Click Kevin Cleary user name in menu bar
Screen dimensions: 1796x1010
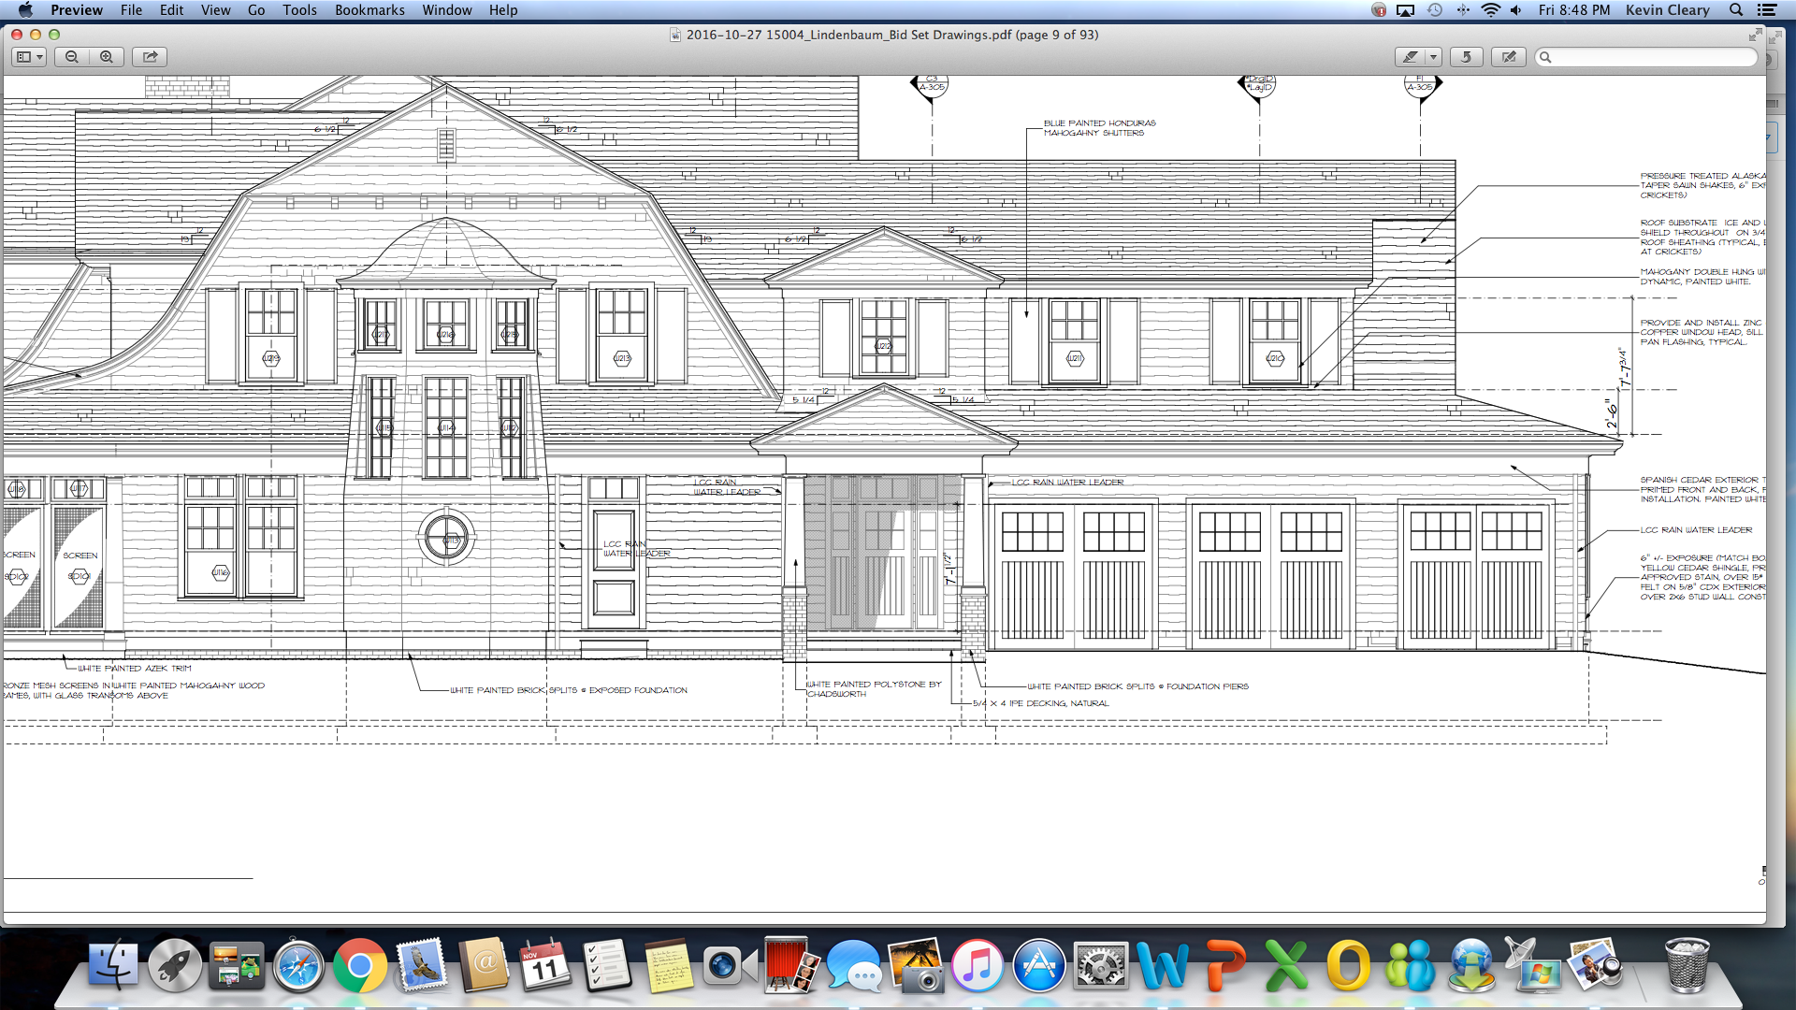click(1667, 10)
